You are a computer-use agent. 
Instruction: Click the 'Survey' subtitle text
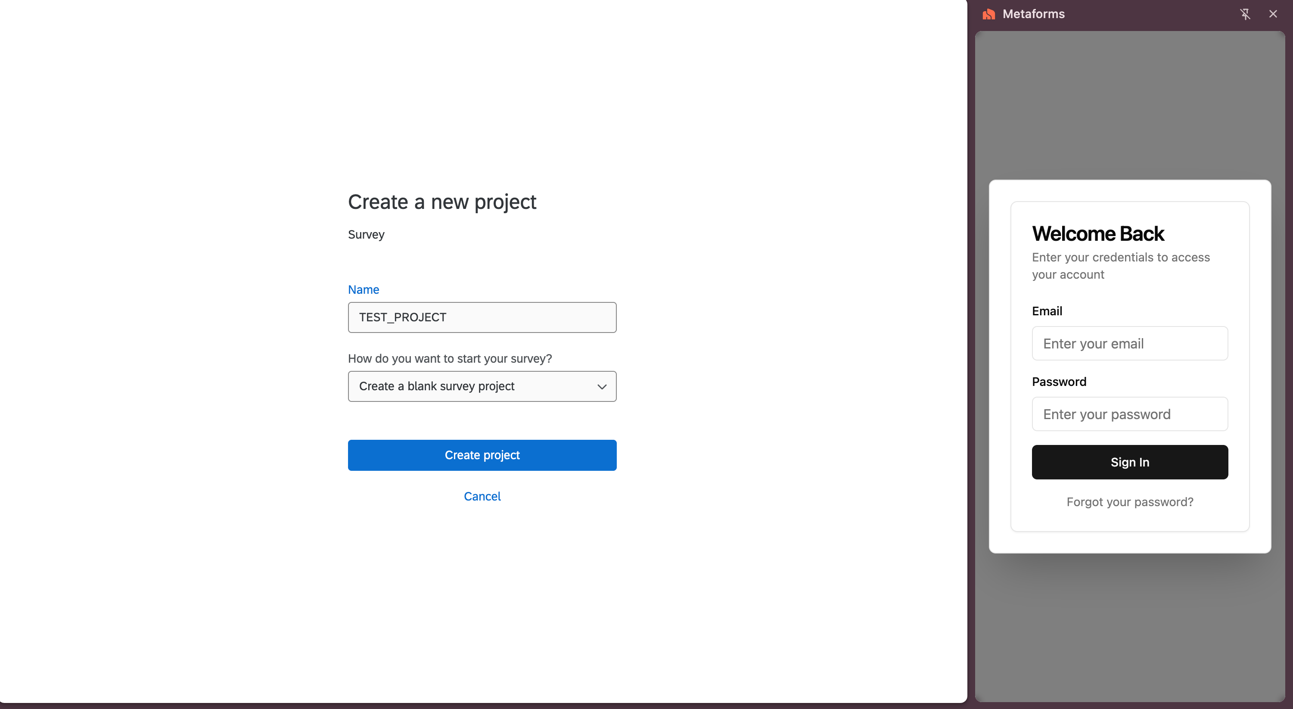[x=366, y=235]
